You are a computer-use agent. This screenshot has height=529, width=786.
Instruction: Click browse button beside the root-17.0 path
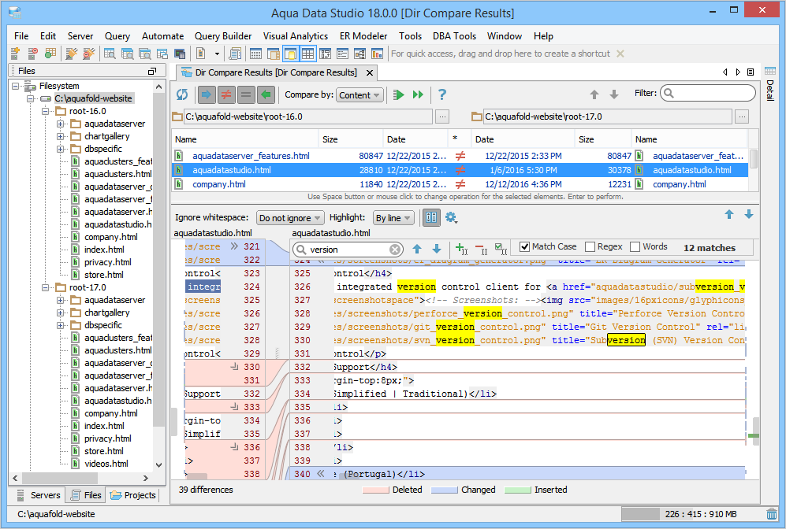742,117
